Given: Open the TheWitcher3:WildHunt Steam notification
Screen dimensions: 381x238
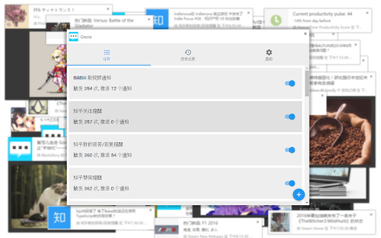Looking at the screenshot, I should click(x=329, y=218).
